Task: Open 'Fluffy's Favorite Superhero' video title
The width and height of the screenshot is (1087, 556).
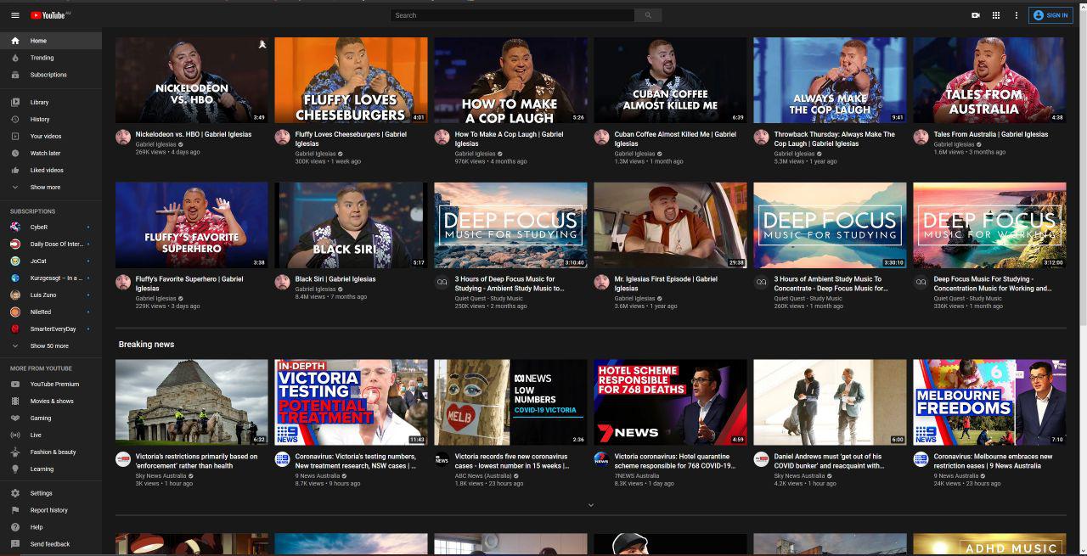Action: pos(189,284)
